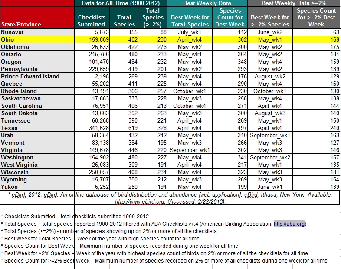Click Prince Edward Island's August_wk2 cell

270,76
